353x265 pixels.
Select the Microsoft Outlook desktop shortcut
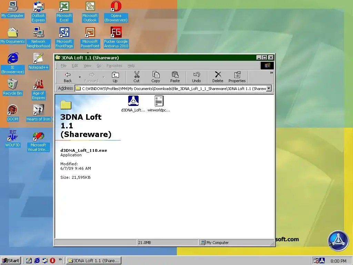(90, 12)
